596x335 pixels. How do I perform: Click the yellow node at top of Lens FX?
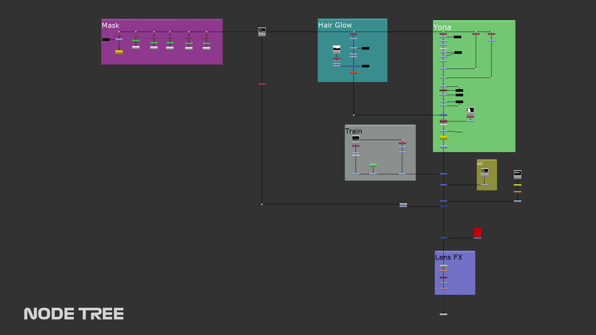[443, 266]
